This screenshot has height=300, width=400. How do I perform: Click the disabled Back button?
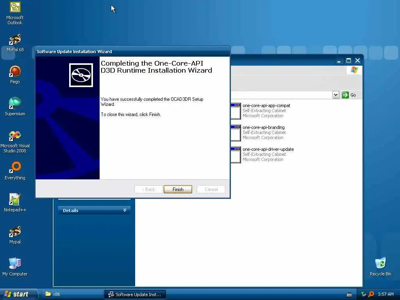148,189
